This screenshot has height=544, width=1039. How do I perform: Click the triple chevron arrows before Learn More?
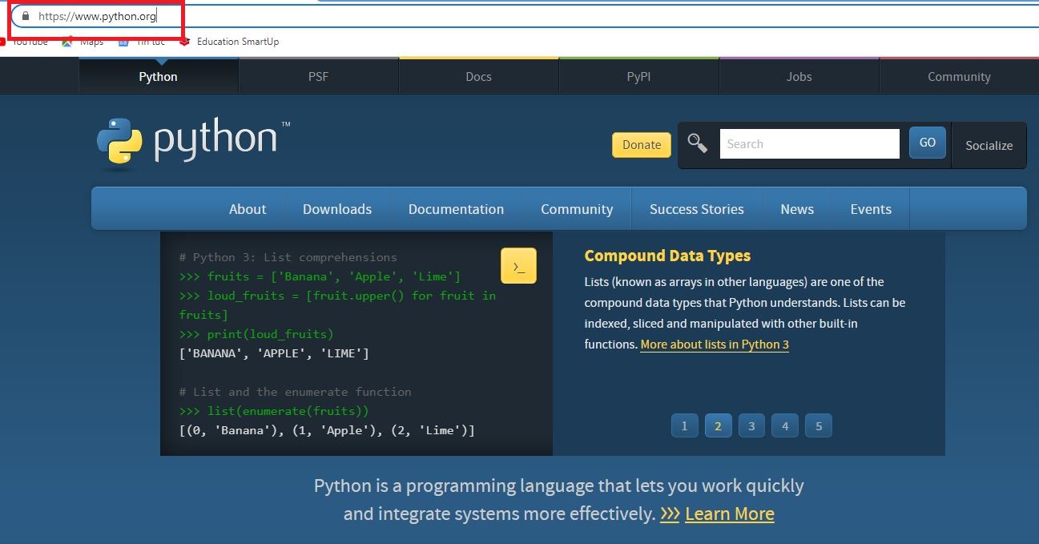click(670, 514)
